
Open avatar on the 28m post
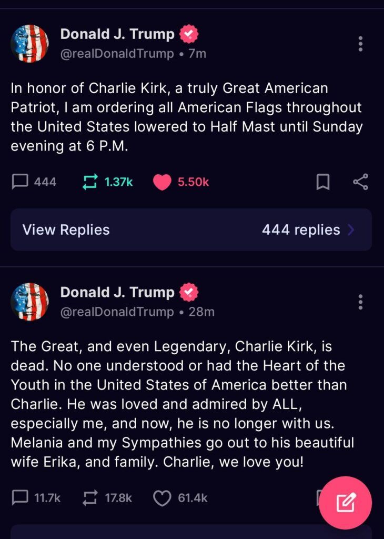(29, 302)
